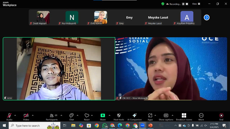The image size is (230, 129).
Task: Open the View layout menu
Action: (x=196, y=4)
